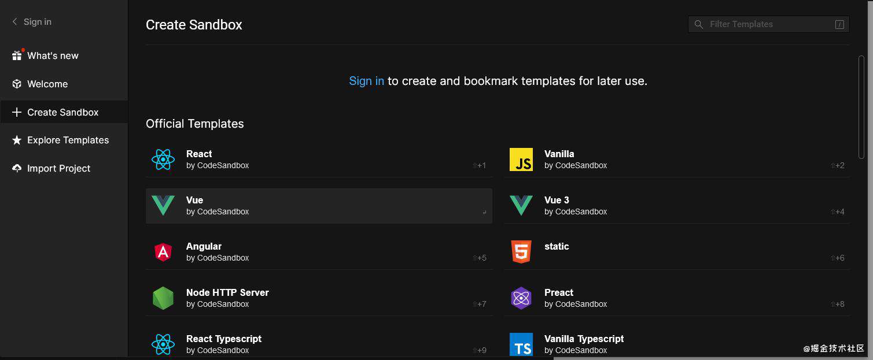This screenshot has height=360, width=873.
Task: Open the Welcome sidebar item
Action: tap(64, 84)
